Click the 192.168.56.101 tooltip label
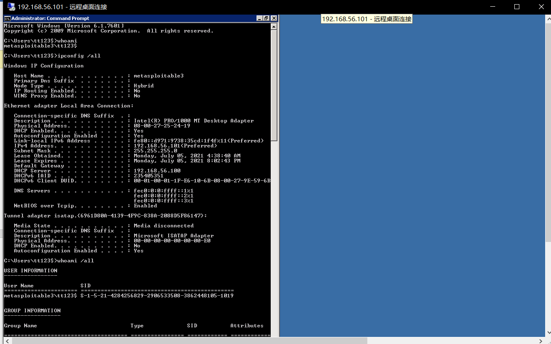Screen dimensions: 551x344 [x=367, y=19]
